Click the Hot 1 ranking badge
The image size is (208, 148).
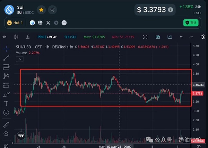(x=15, y=23)
